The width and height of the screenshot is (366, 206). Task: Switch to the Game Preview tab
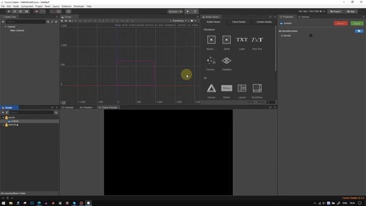coord(108,108)
